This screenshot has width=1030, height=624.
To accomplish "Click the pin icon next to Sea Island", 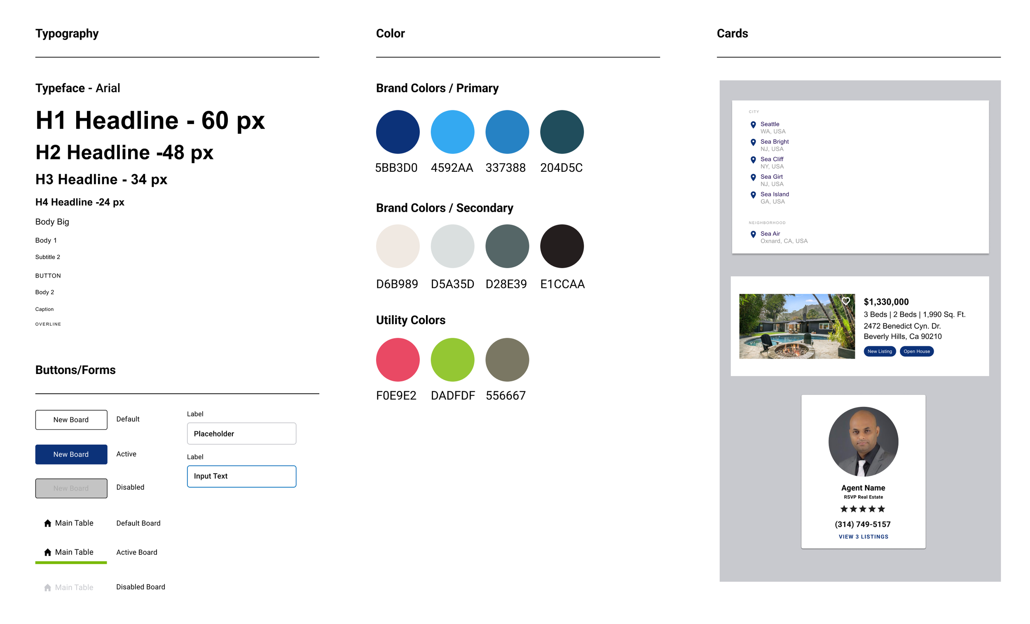I will [753, 195].
